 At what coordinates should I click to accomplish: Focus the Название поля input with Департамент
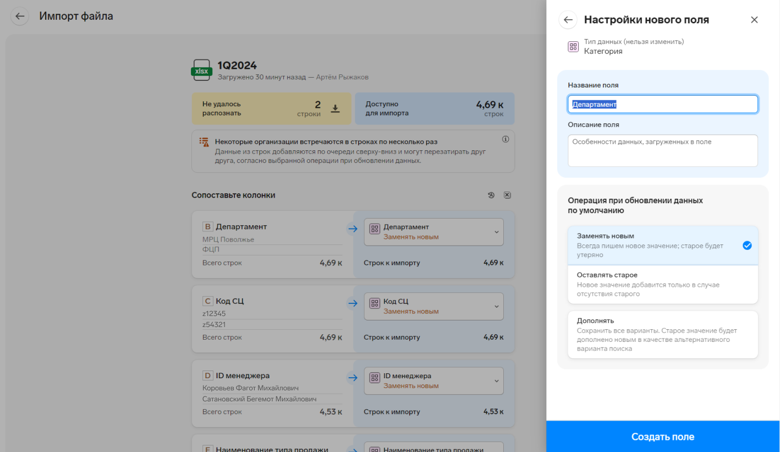663,104
